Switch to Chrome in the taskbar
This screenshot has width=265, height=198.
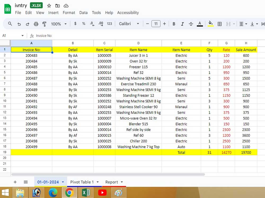tap(69, 192)
